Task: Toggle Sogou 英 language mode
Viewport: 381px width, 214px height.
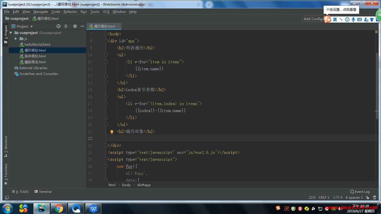Action: point(335,20)
